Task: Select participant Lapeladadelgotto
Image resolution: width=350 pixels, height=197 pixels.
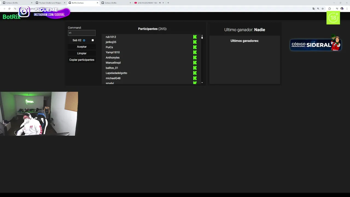Action: [x=116, y=73]
